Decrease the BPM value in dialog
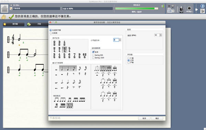This screenshot has width=206, height=130. (x=161, y=36)
